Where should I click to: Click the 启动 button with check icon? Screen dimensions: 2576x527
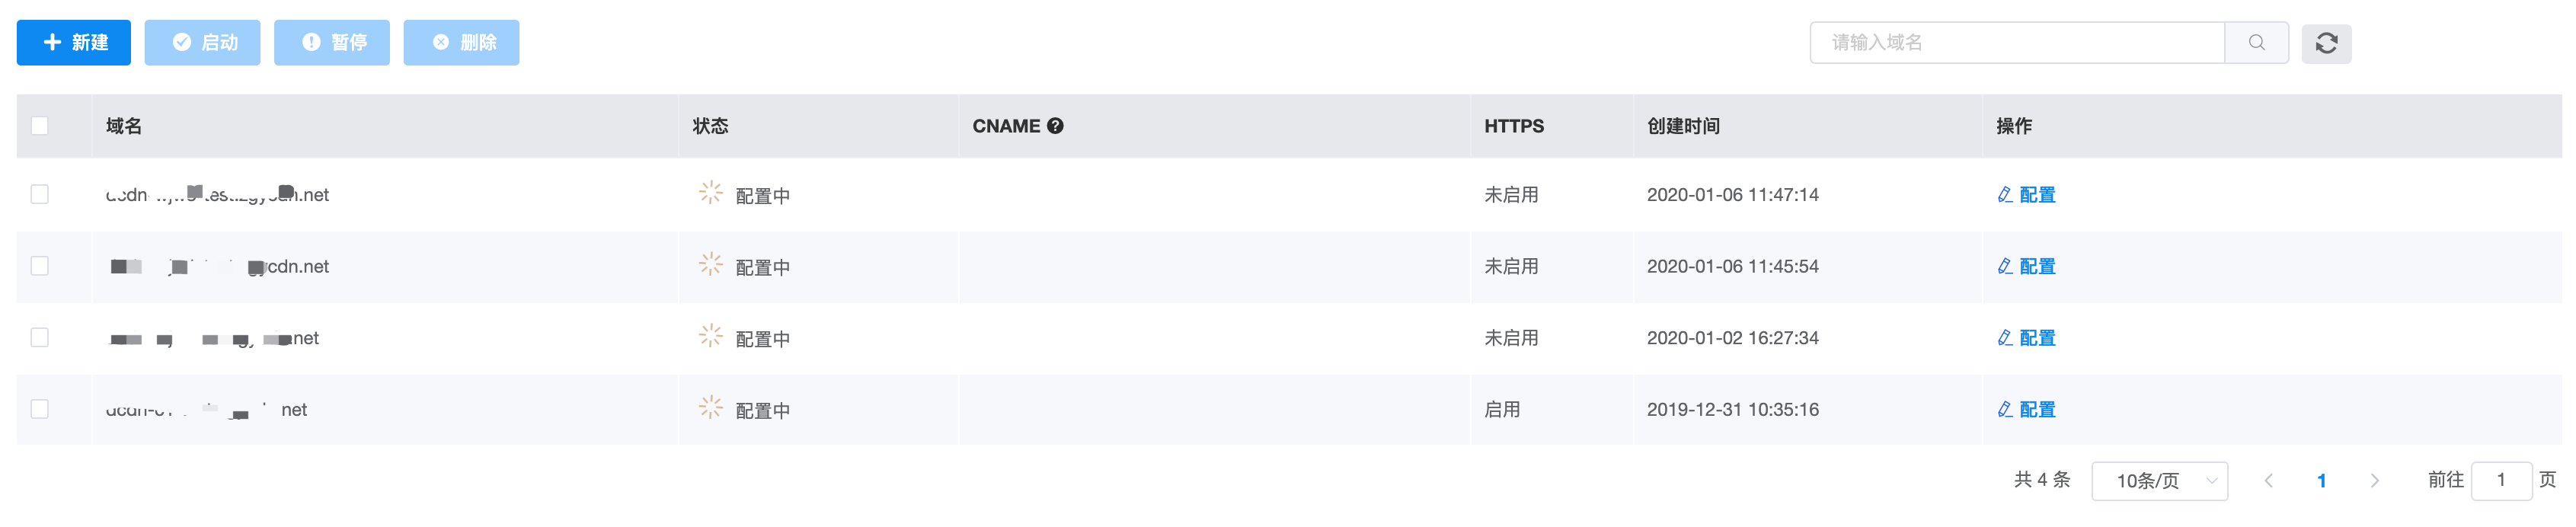[202, 43]
